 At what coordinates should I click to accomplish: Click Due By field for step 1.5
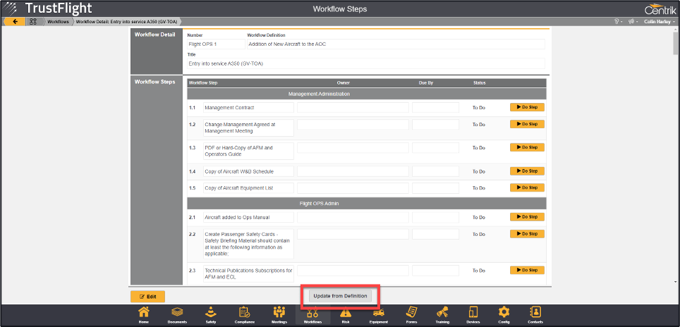tap(435, 188)
